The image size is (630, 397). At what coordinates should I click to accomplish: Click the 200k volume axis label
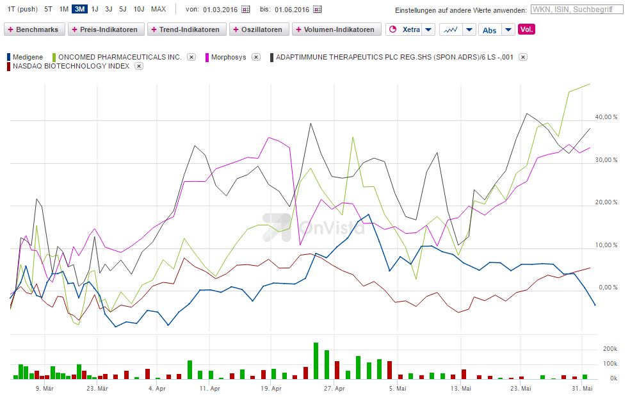(610, 349)
